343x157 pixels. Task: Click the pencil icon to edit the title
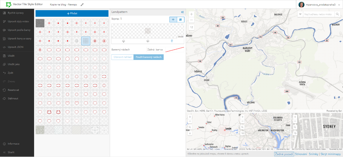(x=82, y=5)
